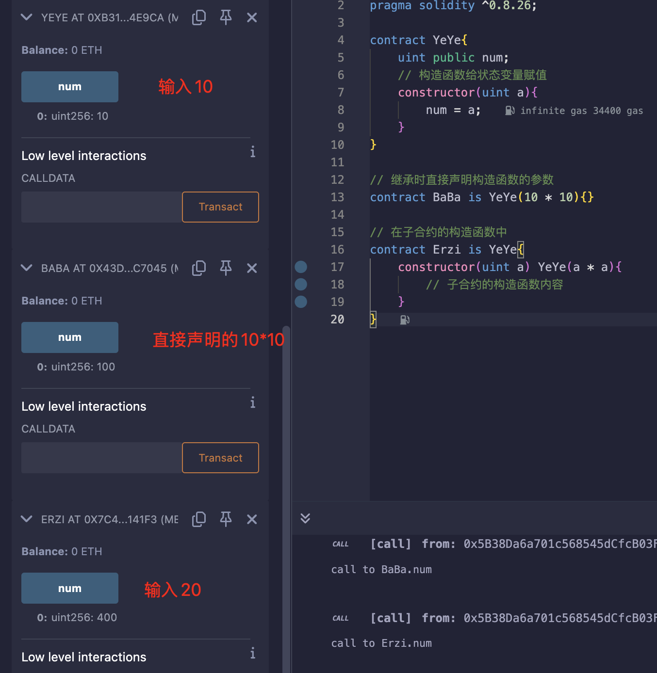Toggle the breakpoint on line 18
657x673 pixels.
(301, 284)
